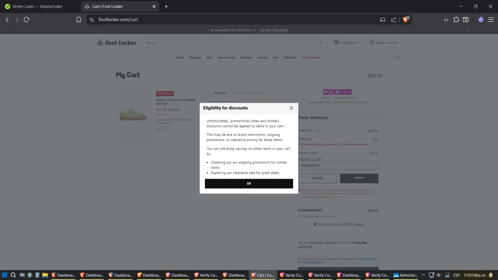Open Windows taskbar search
Screen dimensions: 498x280
pos(13,275)
